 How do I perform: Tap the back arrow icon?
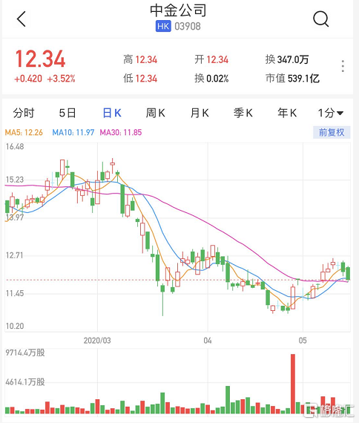(22, 19)
